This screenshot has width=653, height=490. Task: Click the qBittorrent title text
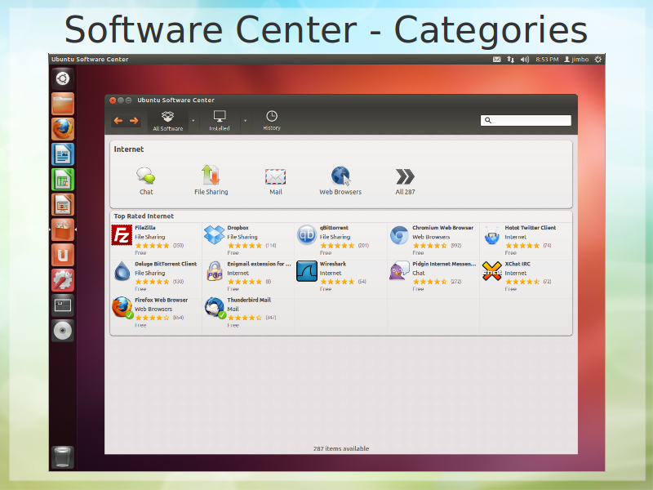334,228
